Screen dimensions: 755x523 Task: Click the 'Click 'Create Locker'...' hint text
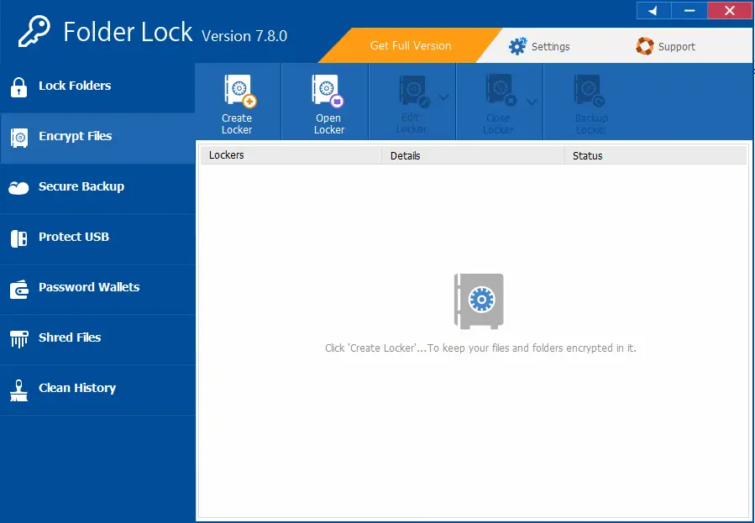coord(480,348)
